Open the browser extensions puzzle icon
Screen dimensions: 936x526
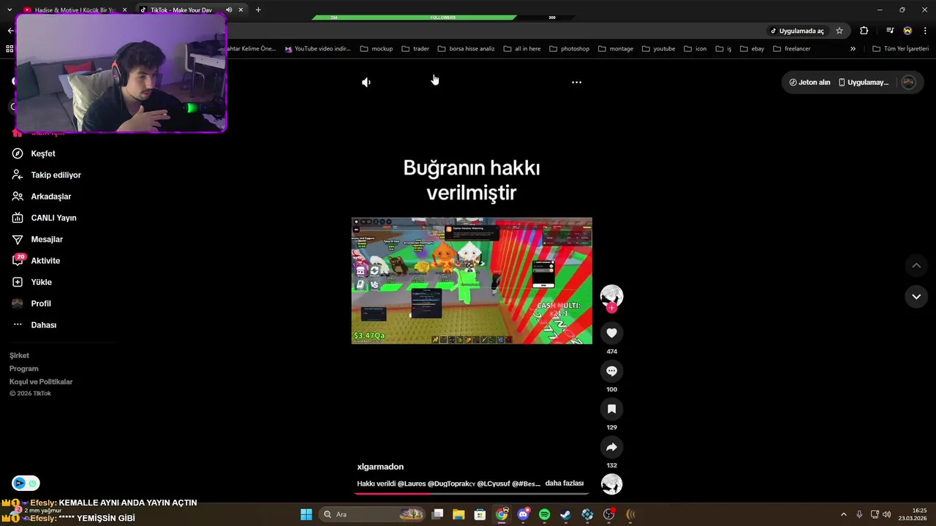tap(864, 31)
